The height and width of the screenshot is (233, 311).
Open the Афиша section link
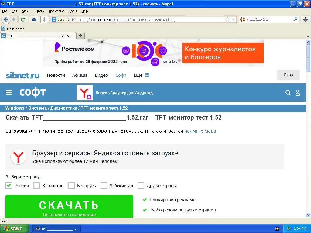pyautogui.click(x=80, y=75)
